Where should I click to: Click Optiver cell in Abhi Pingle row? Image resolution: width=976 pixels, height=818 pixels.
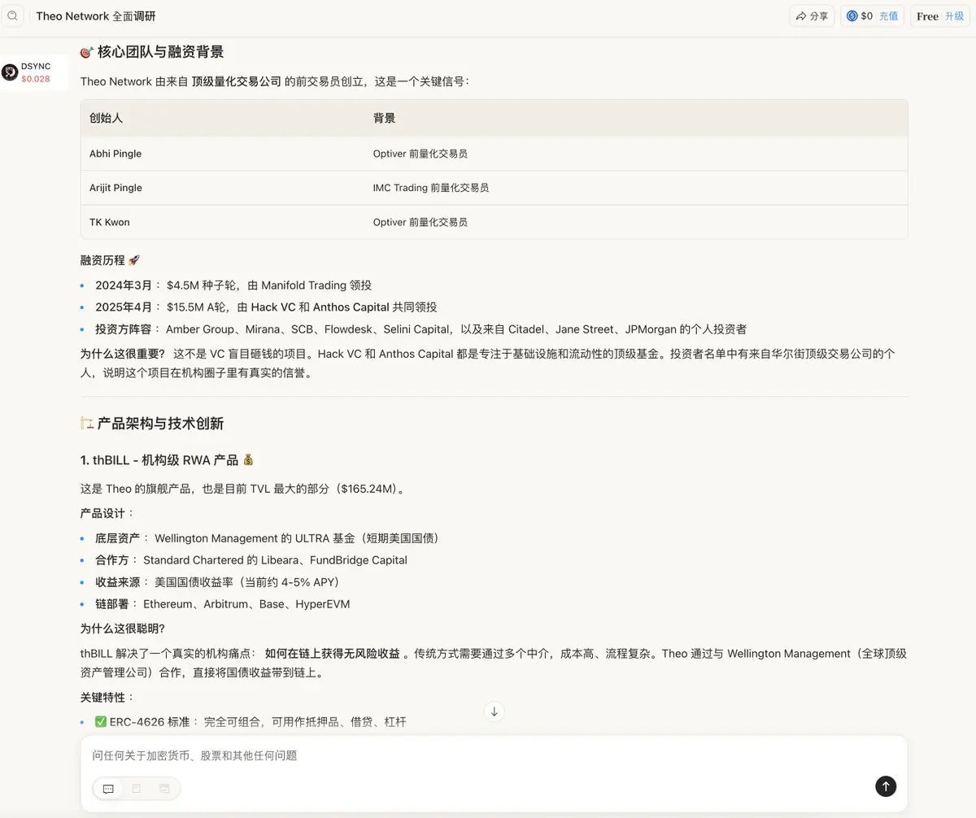point(420,154)
